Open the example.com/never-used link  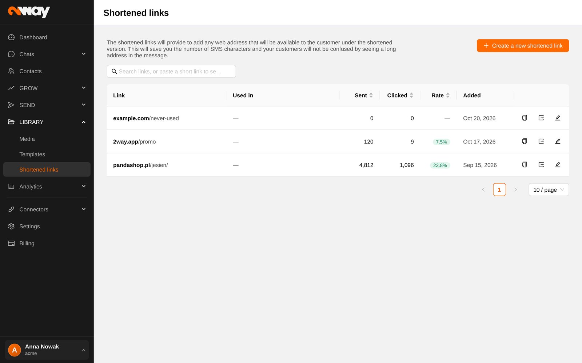coord(146,118)
